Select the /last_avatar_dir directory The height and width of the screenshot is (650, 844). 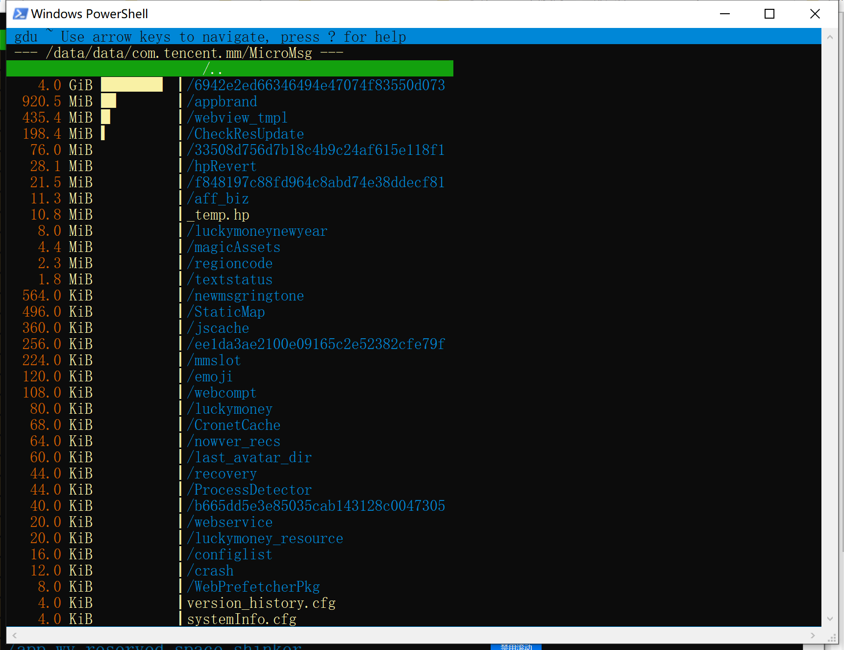[x=249, y=457]
